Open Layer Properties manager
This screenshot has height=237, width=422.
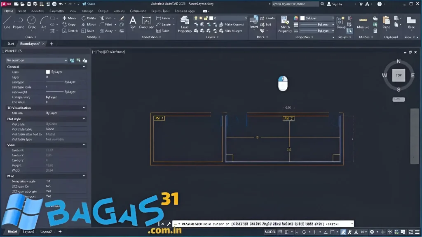184,24
